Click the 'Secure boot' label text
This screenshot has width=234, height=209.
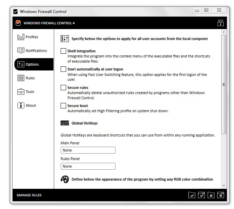pyautogui.click(x=78, y=106)
